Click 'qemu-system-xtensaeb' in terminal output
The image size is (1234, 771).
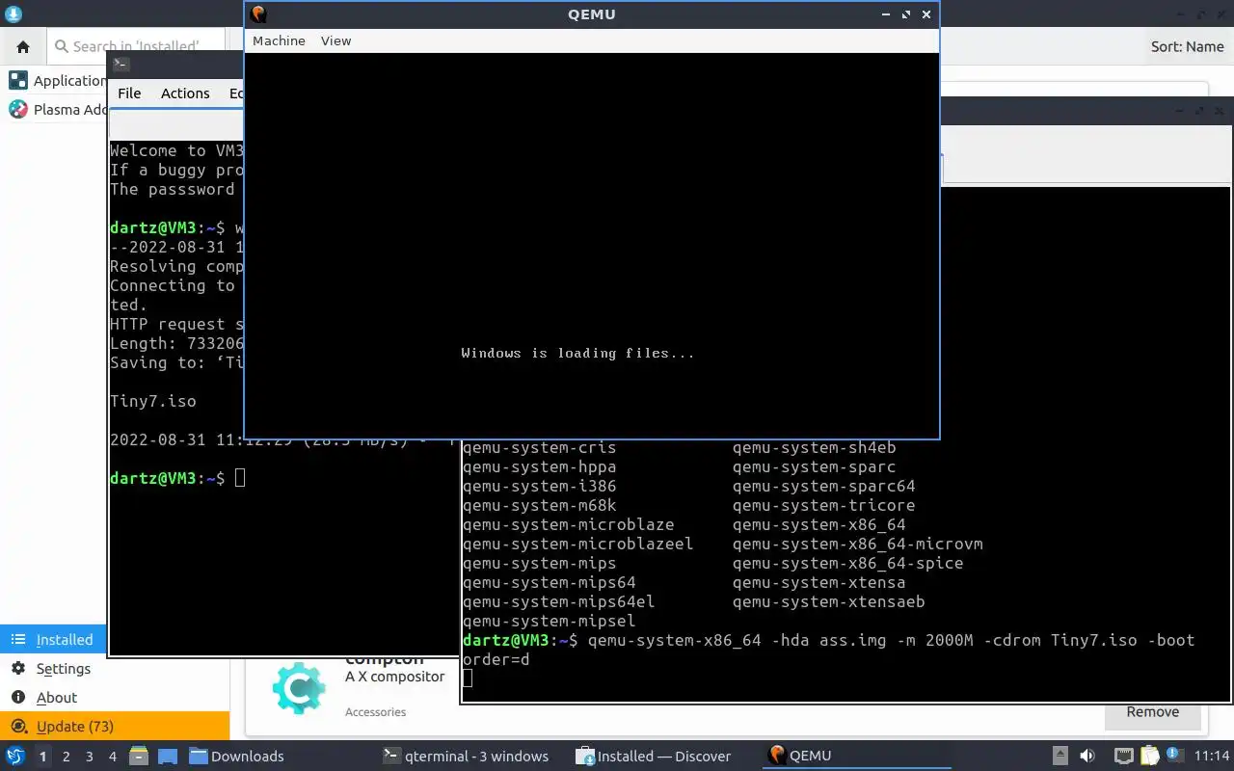828,601
